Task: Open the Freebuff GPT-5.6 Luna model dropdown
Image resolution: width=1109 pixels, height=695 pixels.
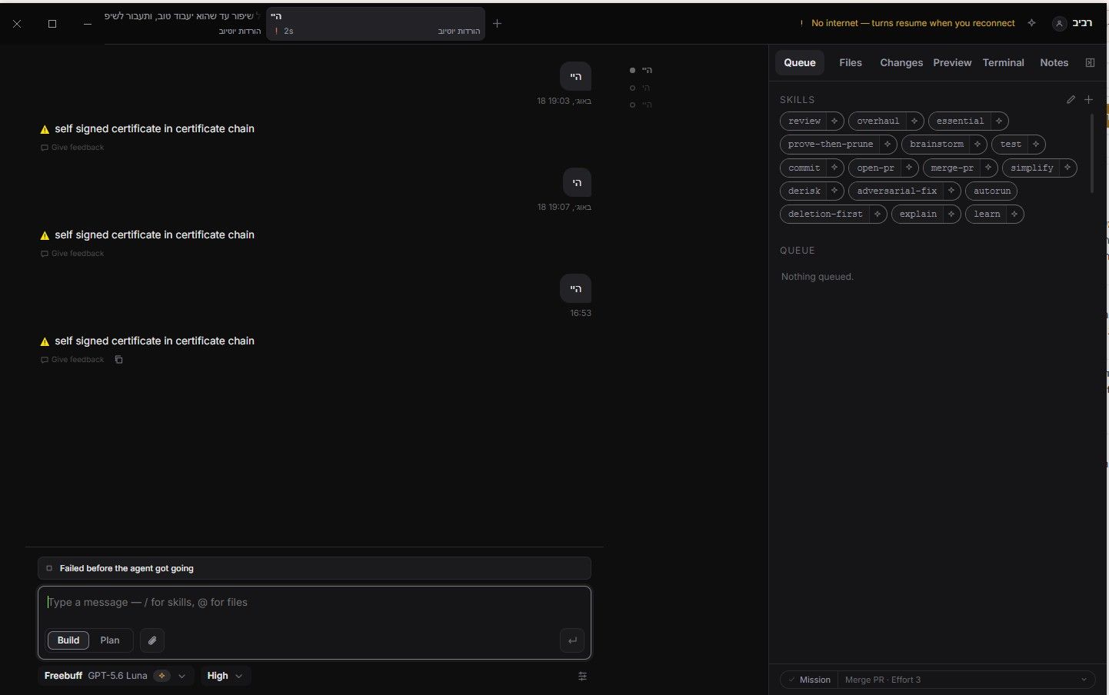Action: [115, 676]
